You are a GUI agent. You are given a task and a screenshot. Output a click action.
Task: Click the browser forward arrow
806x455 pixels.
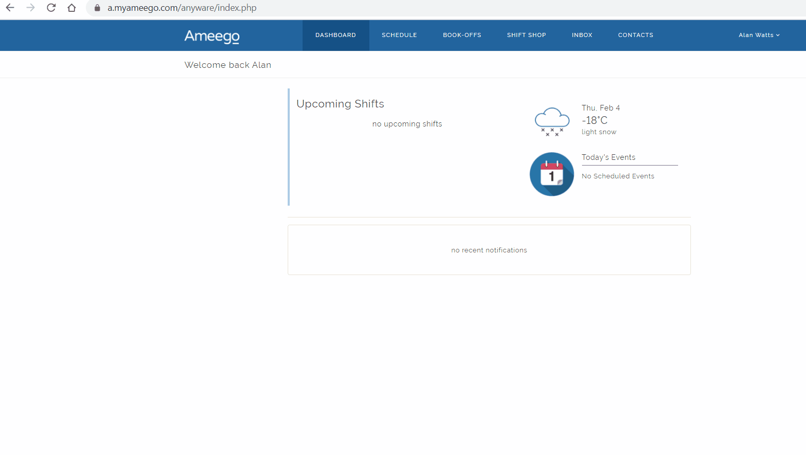tap(31, 8)
